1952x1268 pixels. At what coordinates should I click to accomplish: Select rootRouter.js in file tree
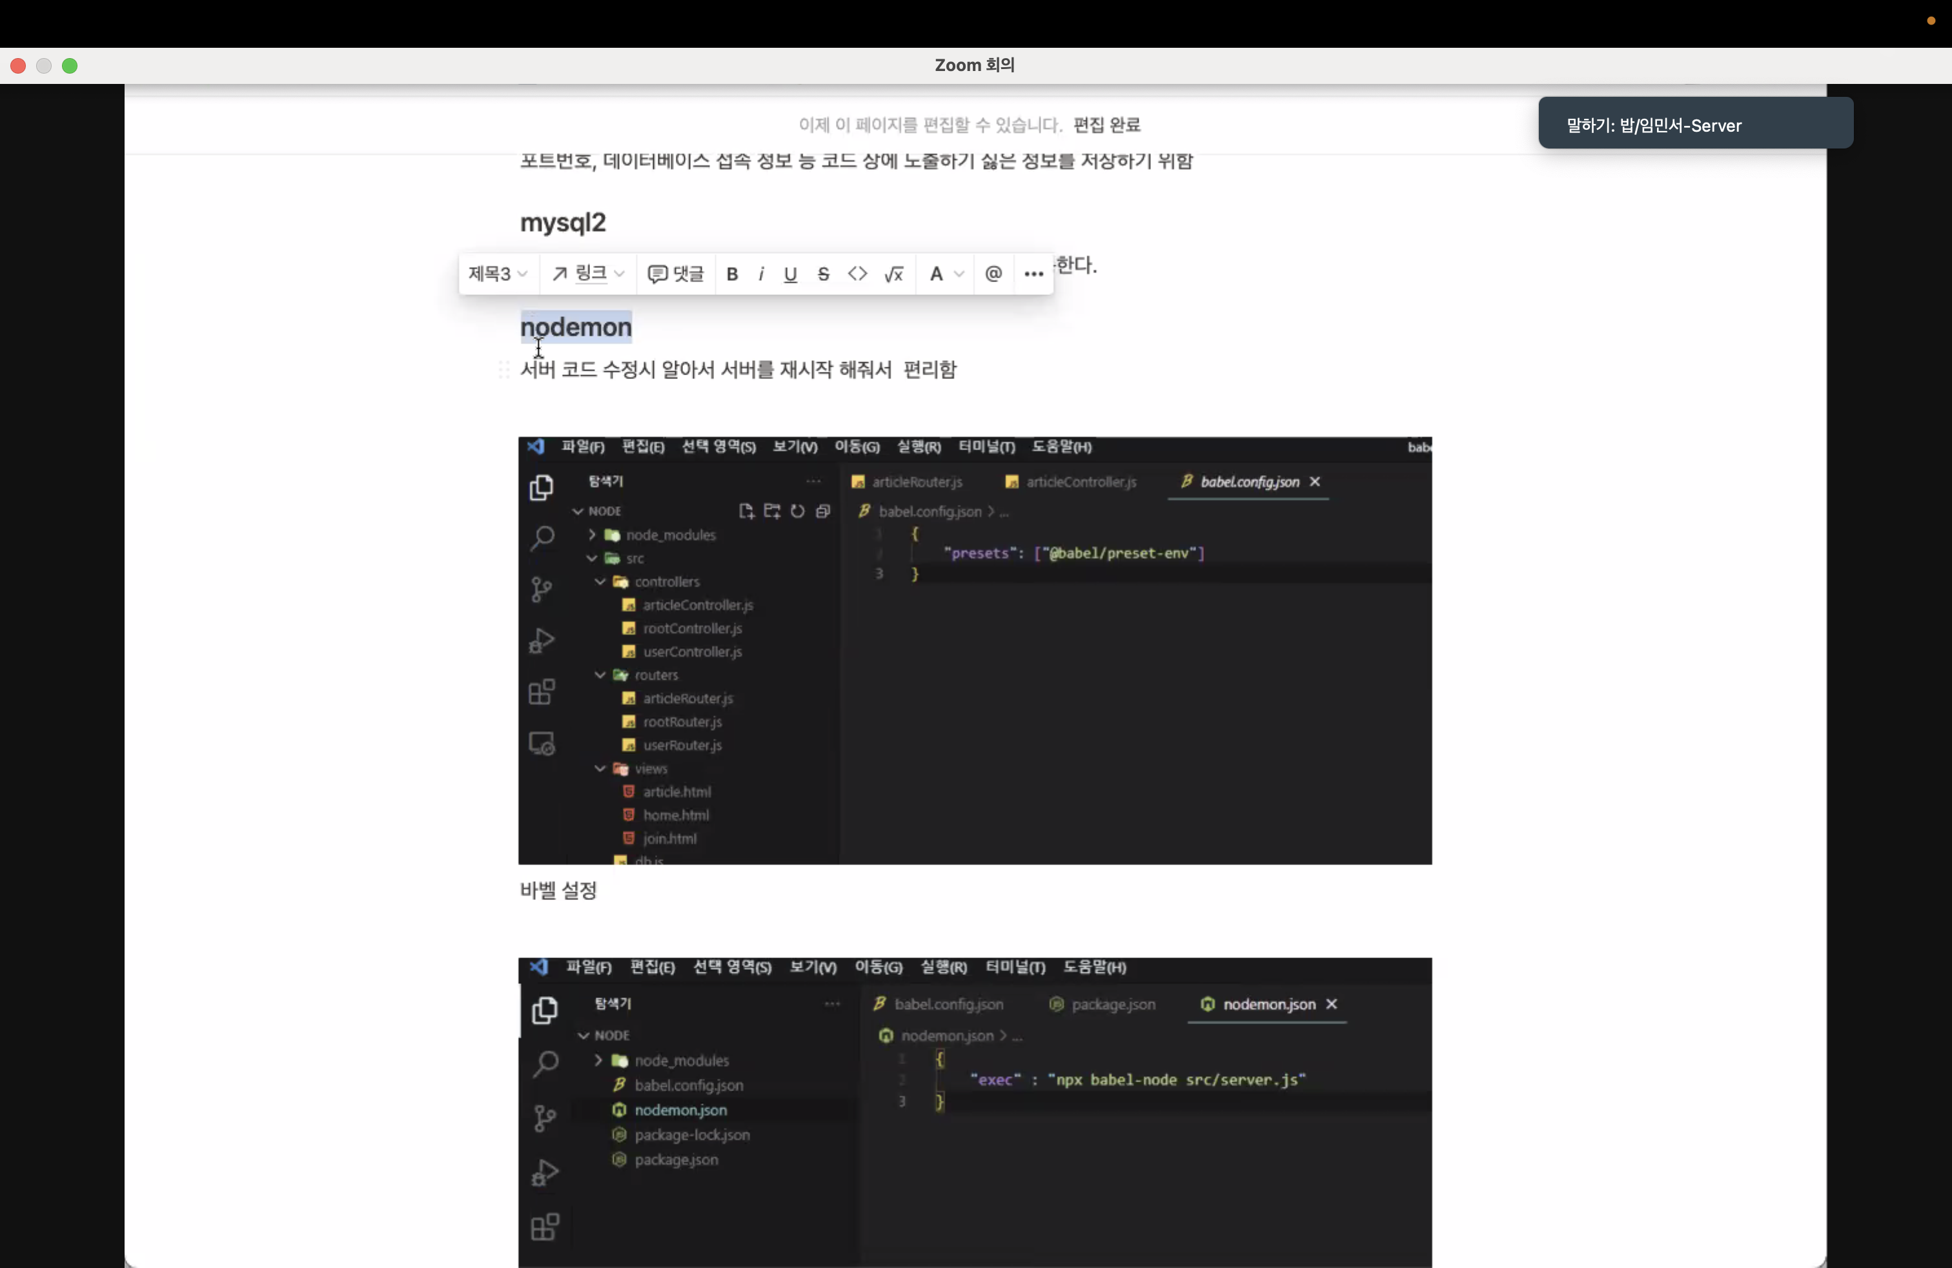click(x=682, y=722)
